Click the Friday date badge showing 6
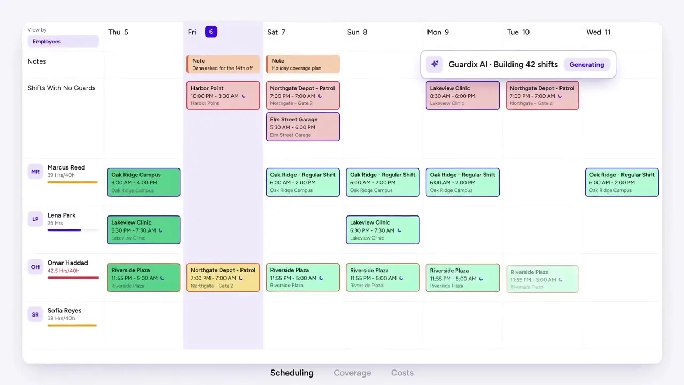 211,32
